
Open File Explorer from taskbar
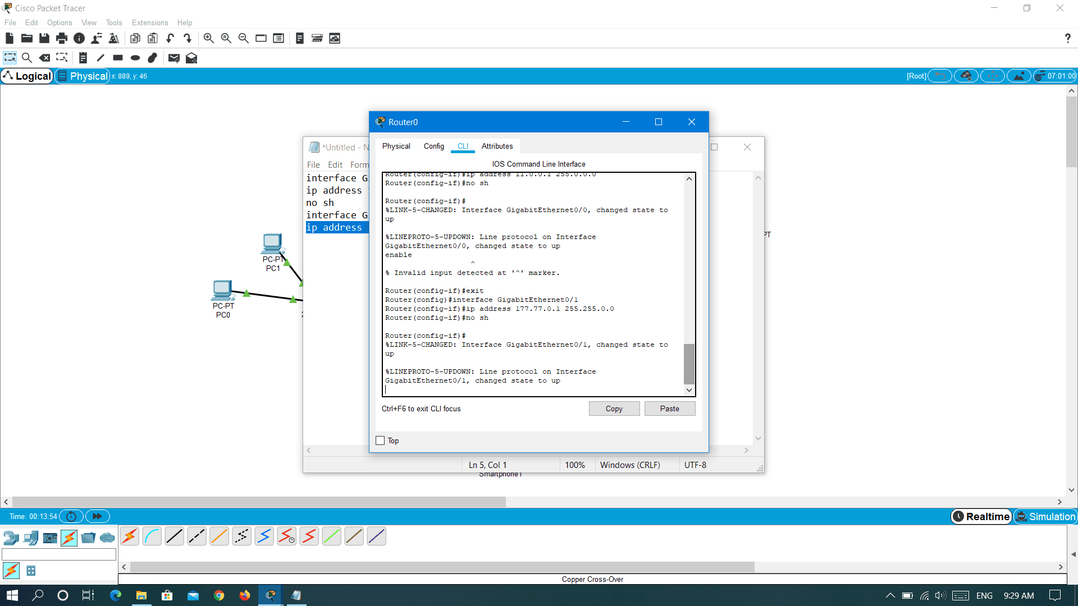click(141, 595)
